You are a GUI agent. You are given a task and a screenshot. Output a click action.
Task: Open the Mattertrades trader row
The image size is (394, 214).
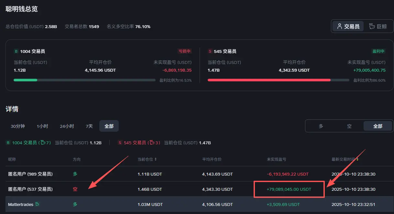[197, 204]
